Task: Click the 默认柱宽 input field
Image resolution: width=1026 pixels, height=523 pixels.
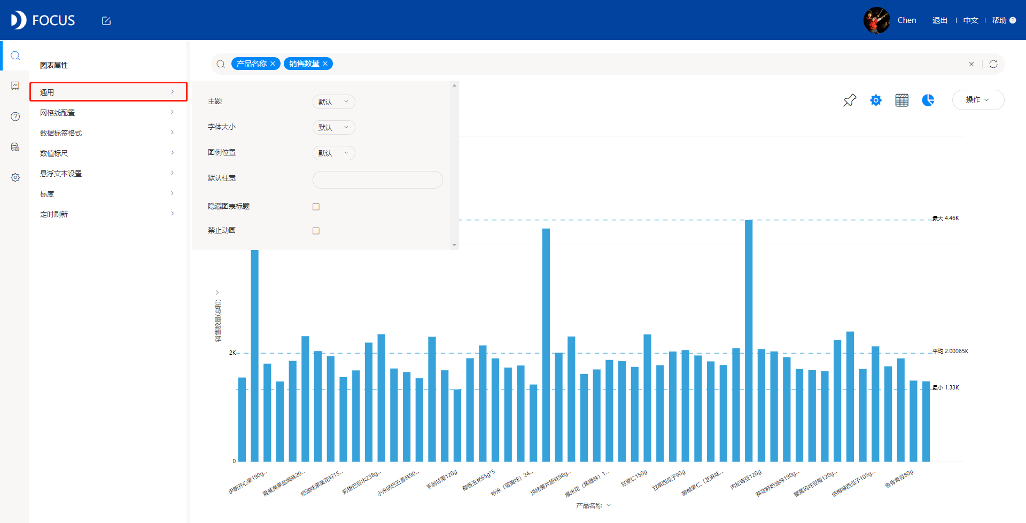Action: [x=378, y=179]
